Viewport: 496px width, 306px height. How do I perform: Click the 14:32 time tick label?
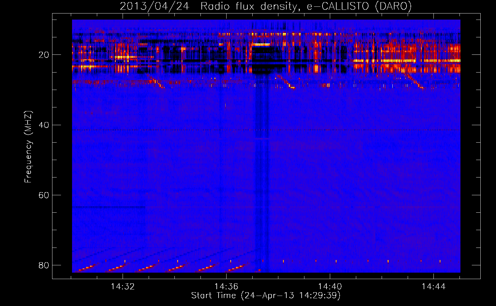[123, 287]
